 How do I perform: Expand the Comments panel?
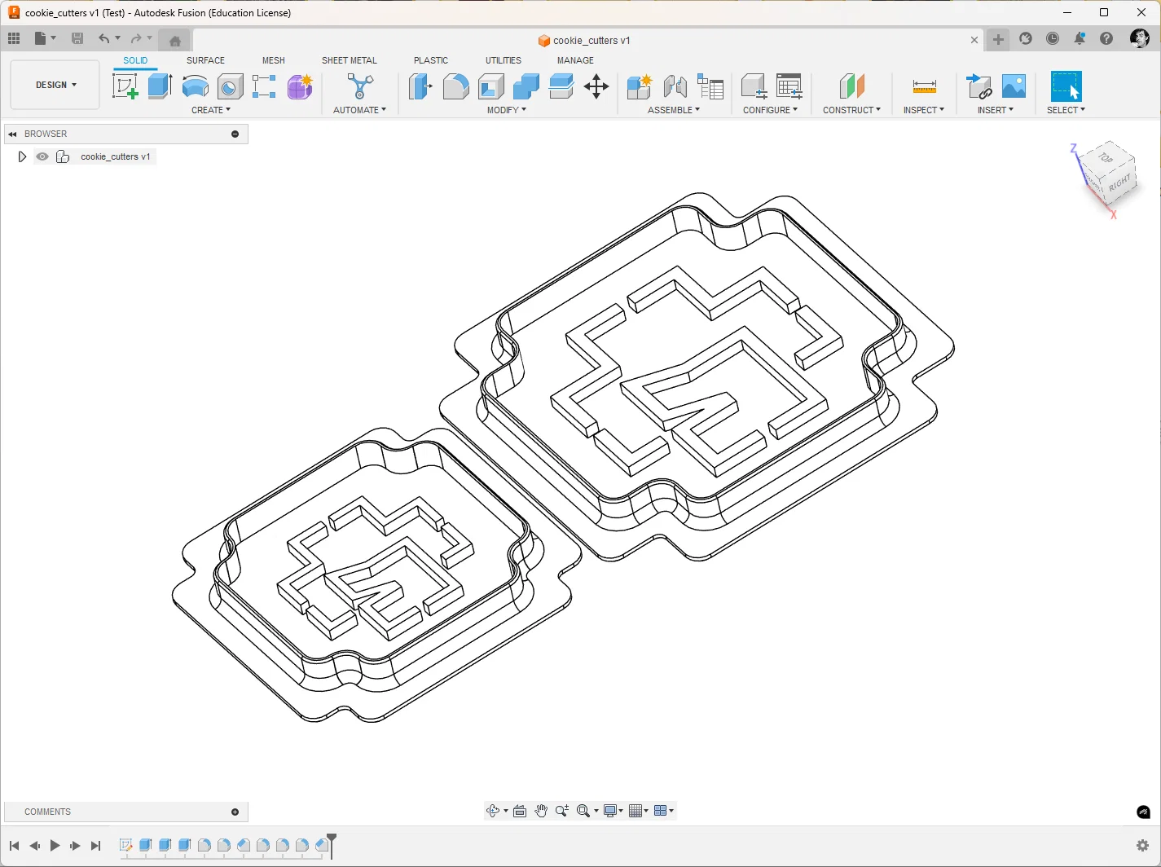pos(235,812)
